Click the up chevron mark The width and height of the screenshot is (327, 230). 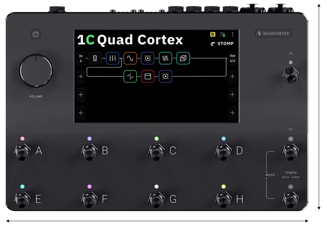(291, 54)
